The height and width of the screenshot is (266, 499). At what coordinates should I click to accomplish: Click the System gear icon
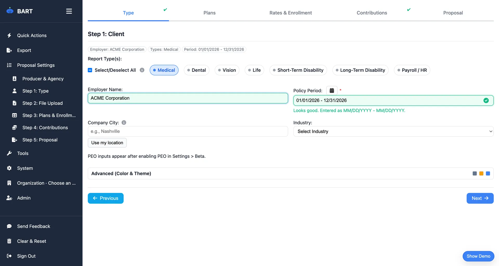tap(9, 168)
